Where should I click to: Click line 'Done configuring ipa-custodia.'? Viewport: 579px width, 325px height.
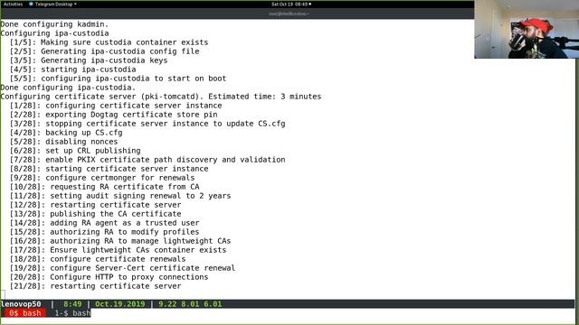[x=68, y=88]
